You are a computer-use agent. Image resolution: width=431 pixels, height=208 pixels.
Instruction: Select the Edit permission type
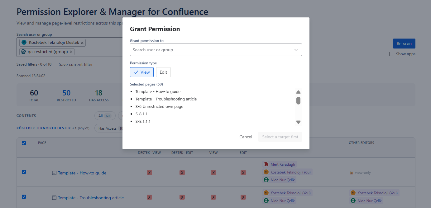(163, 72)
